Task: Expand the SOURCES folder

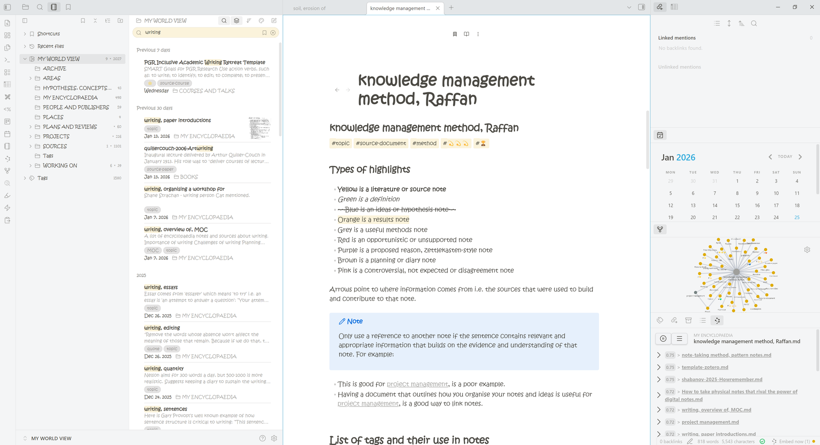Action: point(30,146)
